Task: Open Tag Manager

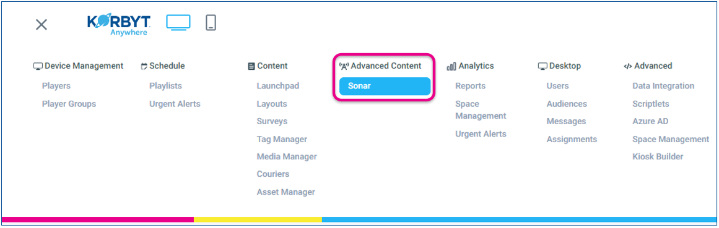Action: point(282,139)
